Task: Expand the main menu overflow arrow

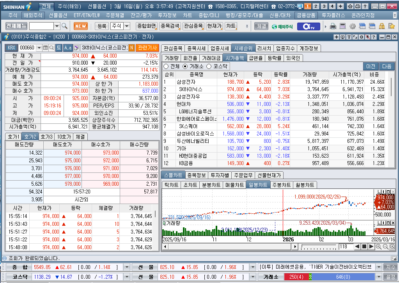Action: pos(395,16)
